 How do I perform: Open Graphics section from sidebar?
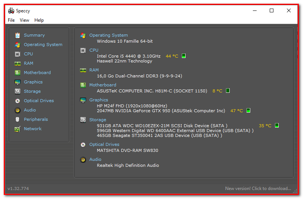33,82
